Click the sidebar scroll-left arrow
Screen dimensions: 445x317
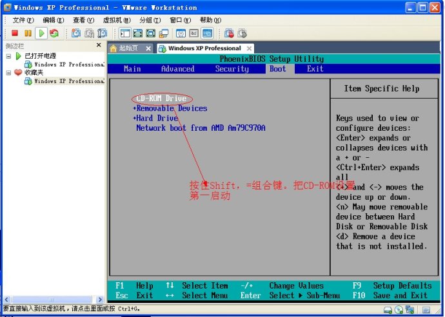pos(7,300)
